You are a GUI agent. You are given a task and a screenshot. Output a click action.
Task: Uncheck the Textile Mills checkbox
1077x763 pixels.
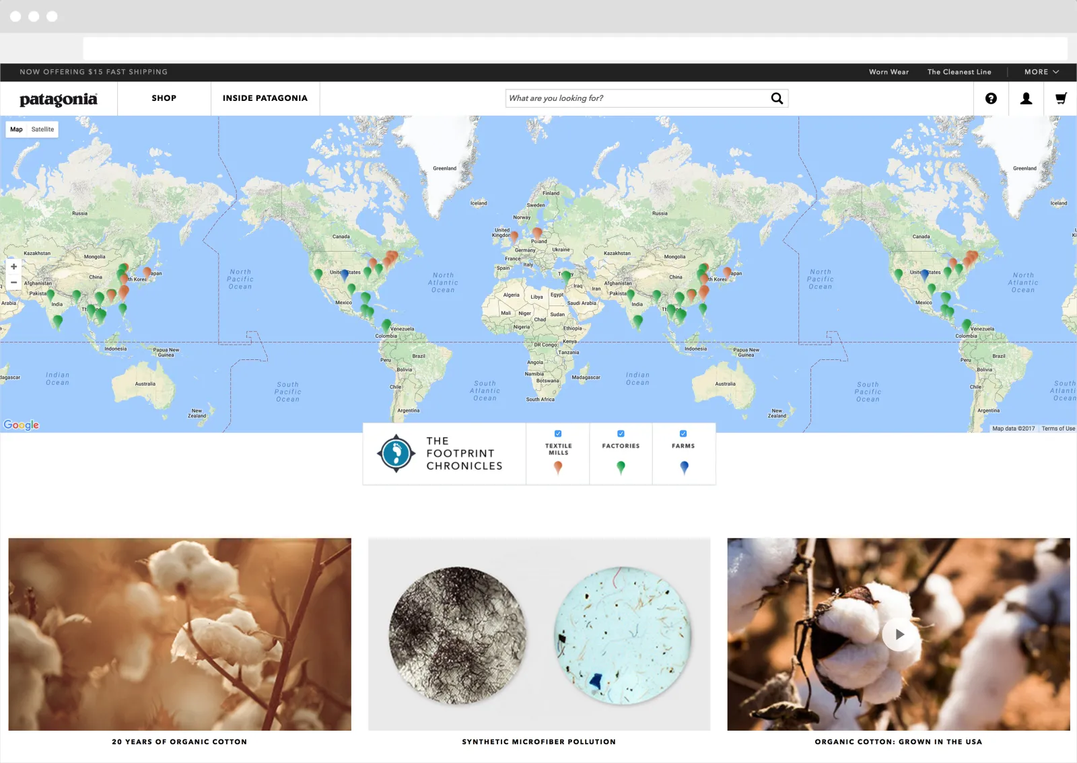[558, 434]
